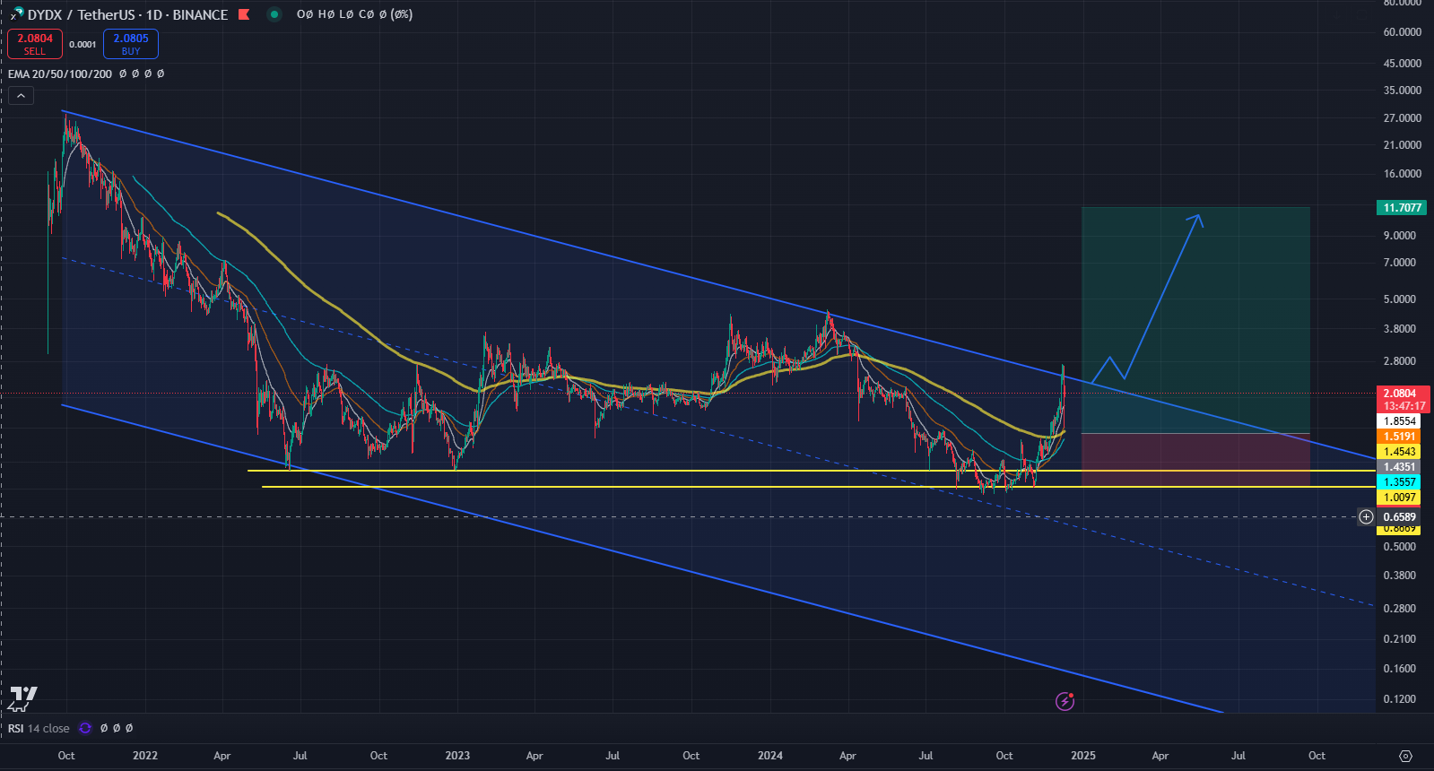Screen dimensions: 1434x771
Task: Click the red flag icon beside BINANCE
Action: (x=244, y=14)
